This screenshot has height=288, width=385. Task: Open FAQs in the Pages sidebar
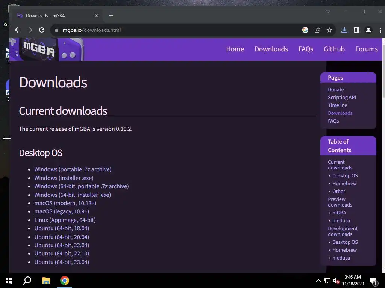tap(333, 121)
